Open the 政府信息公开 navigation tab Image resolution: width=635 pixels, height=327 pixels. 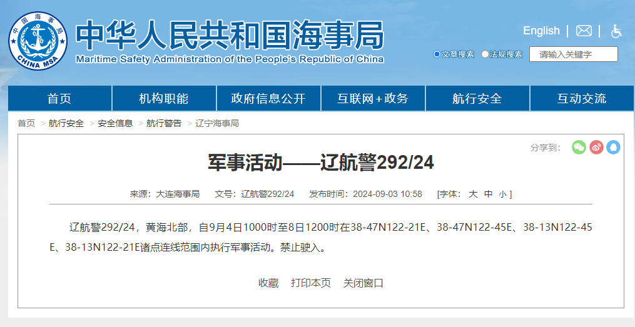click(x=268, y=98)
